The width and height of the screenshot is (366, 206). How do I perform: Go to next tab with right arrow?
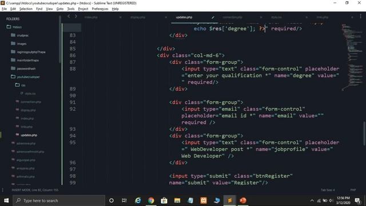tap(76, 17)
